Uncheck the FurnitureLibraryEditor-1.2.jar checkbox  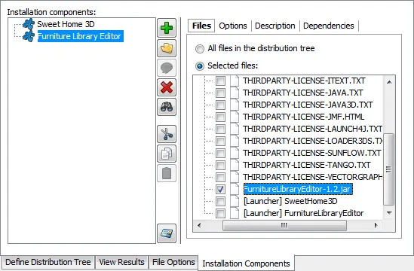220,189
